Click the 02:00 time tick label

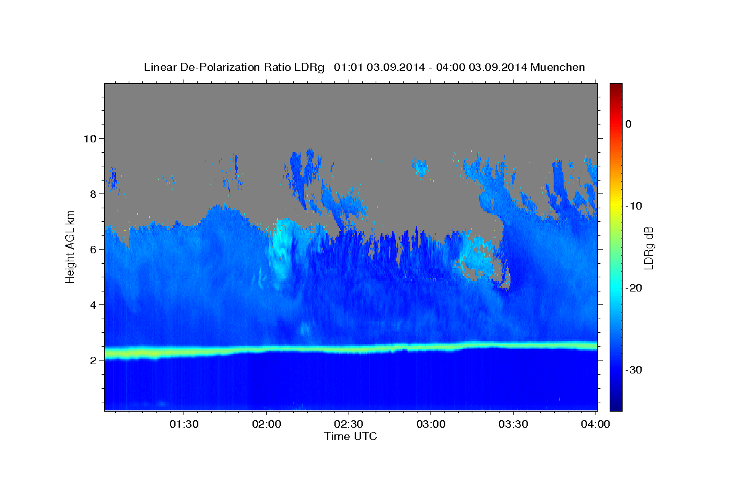pos(266,424)
